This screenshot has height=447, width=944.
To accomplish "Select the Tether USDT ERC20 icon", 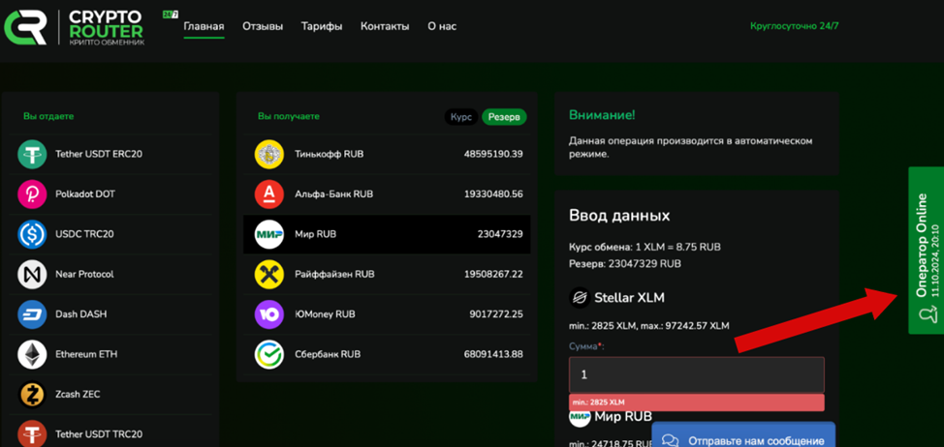I will [x=32, y=154].
